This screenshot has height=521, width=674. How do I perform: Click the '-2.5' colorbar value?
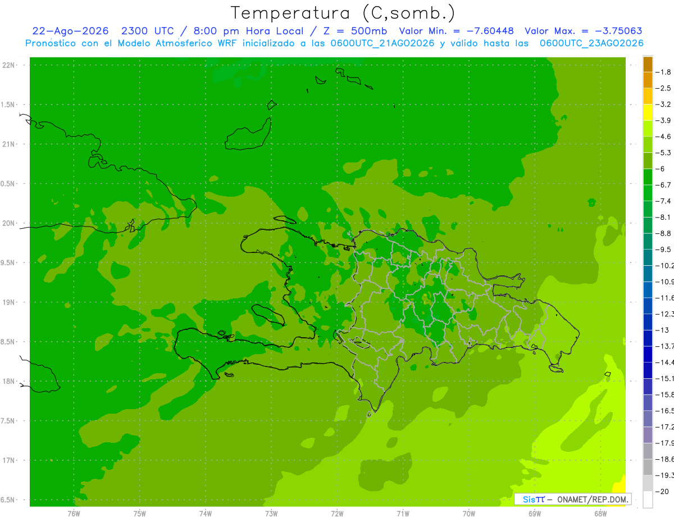[x=663, y=88]
